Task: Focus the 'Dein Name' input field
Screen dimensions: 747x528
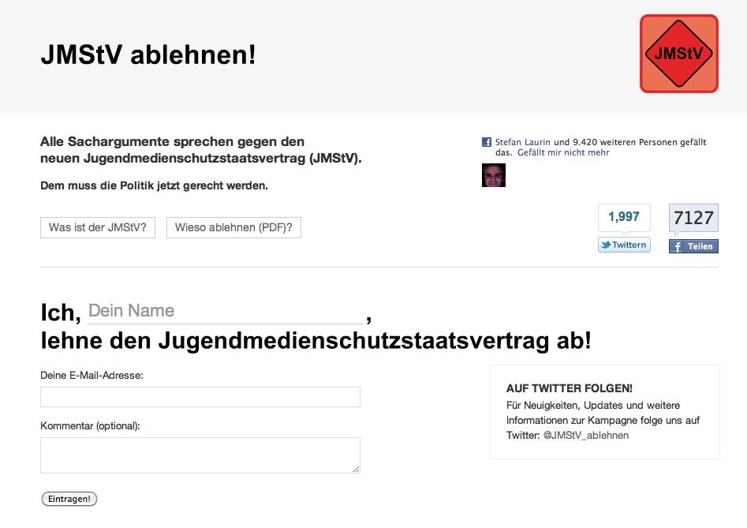Action: pos(225,311)
